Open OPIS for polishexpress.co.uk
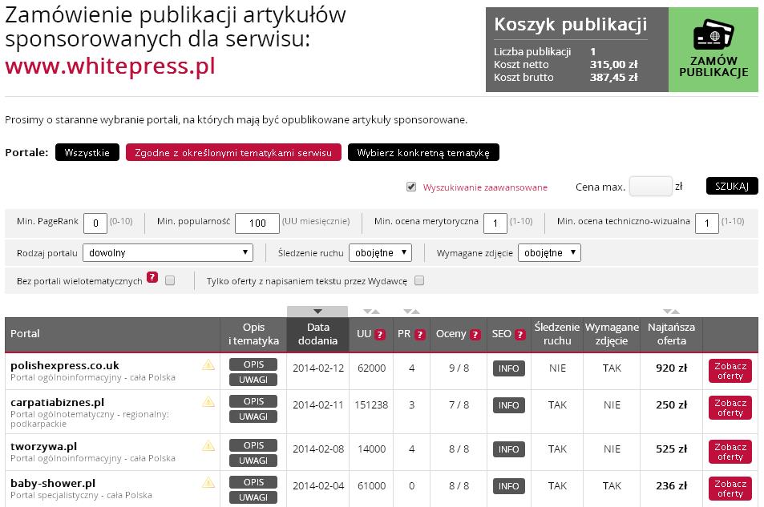The image size is (764, 507). tap(253, 364)
